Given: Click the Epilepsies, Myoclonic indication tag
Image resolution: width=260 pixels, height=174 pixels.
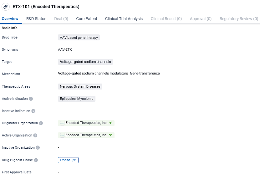Looking at the screenshot, I should click(77, 99).
